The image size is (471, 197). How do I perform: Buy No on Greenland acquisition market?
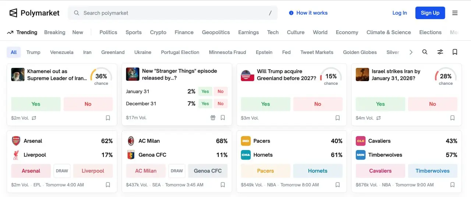point(318,104)
